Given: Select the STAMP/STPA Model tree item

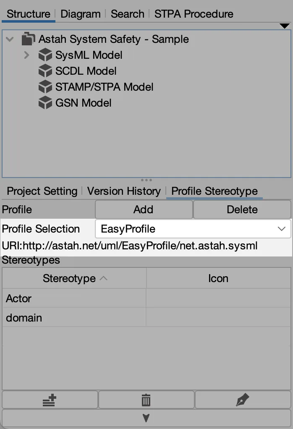Looking at the screenshot, I should (x=104, y=87).
